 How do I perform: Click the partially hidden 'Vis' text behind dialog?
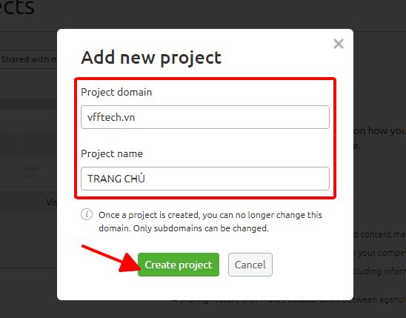[x=52, y=202]
